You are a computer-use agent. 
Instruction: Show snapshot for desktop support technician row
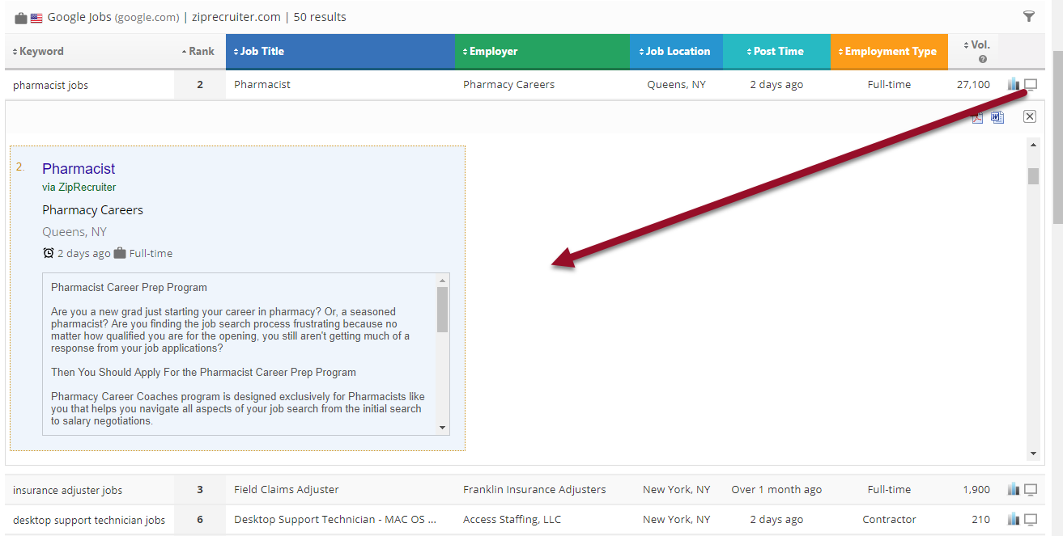click(x=1031, y=519)
